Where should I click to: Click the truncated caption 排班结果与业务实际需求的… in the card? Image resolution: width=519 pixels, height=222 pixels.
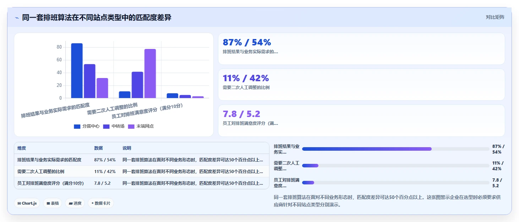250,52
